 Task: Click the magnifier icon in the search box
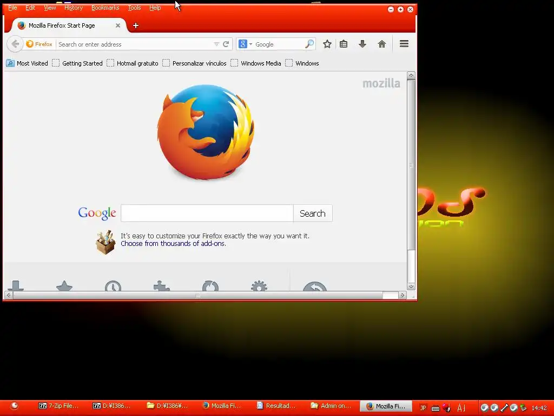[x=309, y=44]
